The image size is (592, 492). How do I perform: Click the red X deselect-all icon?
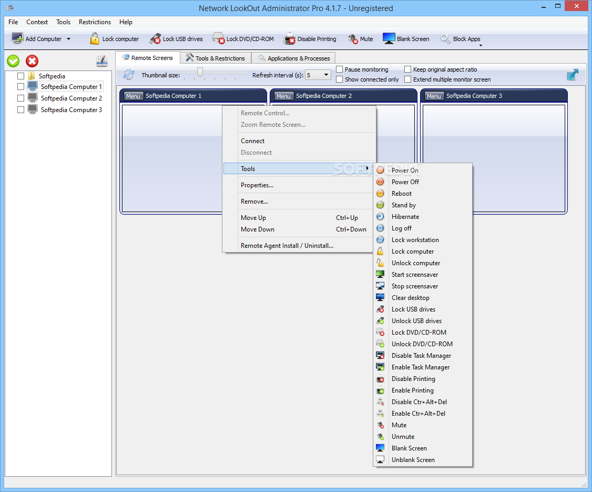tap(32, 61)
